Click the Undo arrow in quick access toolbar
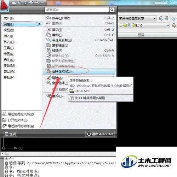Screen dimensions: 177x177 click(x=37, y=2)
